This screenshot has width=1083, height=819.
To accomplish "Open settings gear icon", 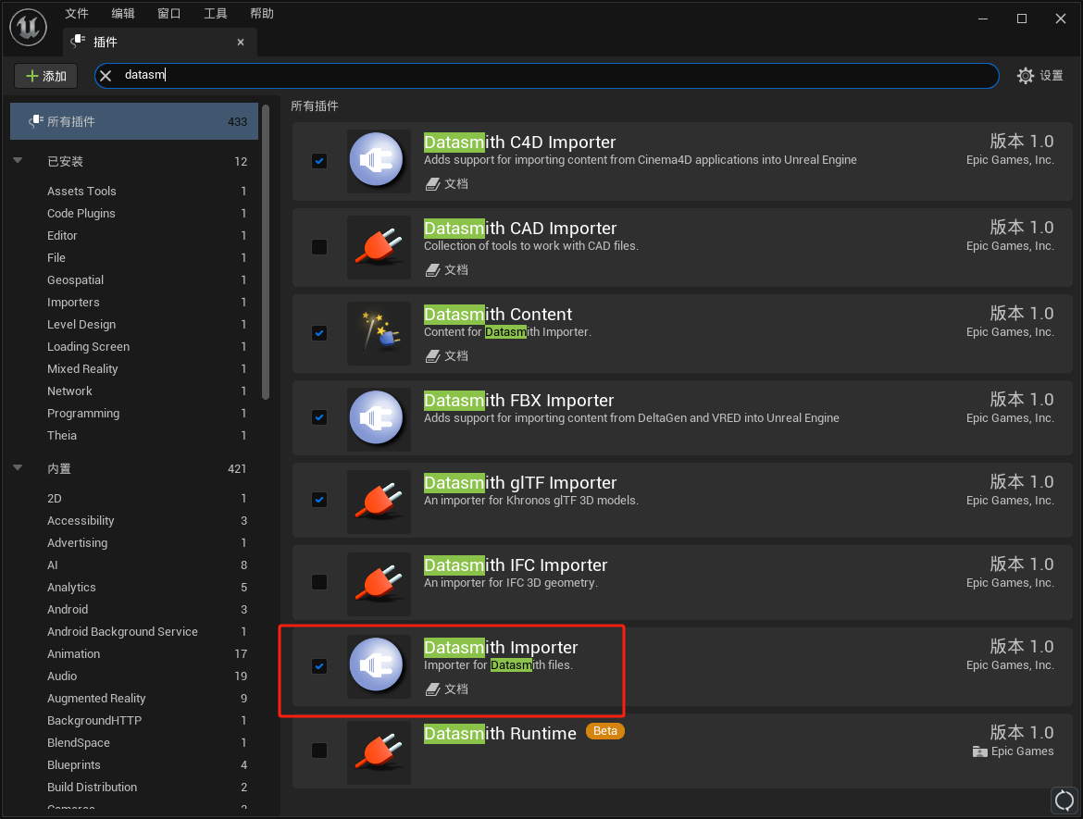I will (x=1026, y=75).
